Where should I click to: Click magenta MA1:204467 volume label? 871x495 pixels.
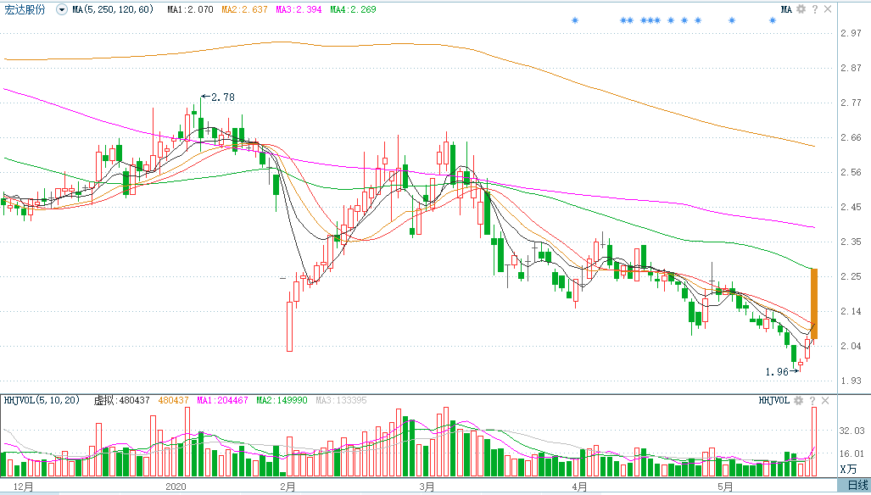(222, 400)
